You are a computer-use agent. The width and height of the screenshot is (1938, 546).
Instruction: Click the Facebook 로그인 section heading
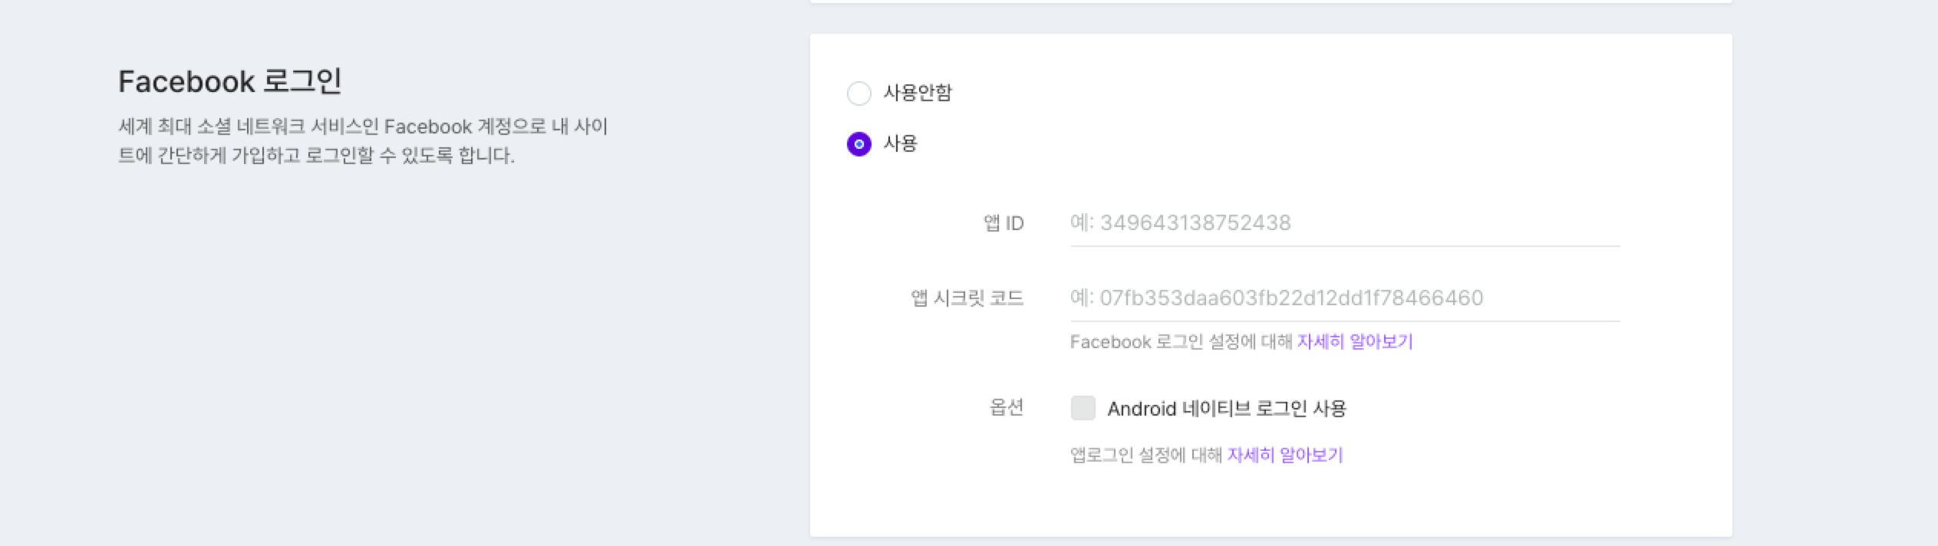tap(229, 81)
